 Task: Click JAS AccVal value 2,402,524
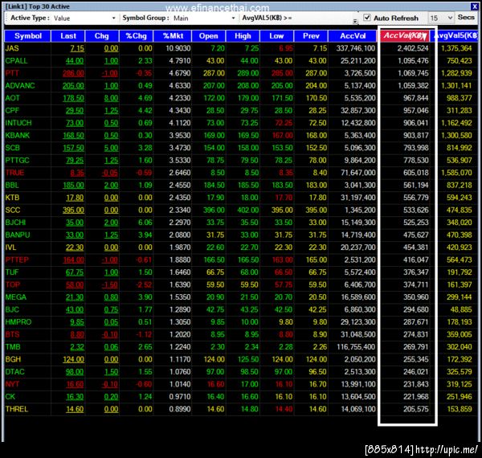413,48
